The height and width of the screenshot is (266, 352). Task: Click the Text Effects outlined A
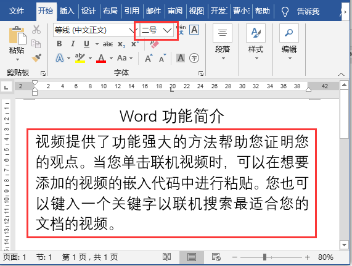(x=60, y=58)
